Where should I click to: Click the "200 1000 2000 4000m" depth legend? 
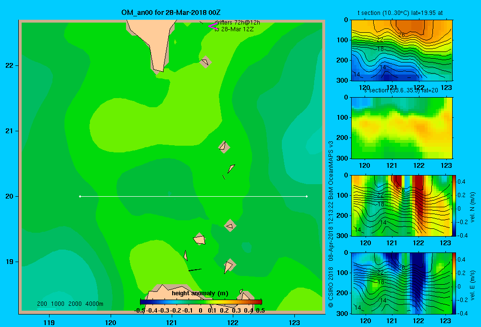click(70, 304)
